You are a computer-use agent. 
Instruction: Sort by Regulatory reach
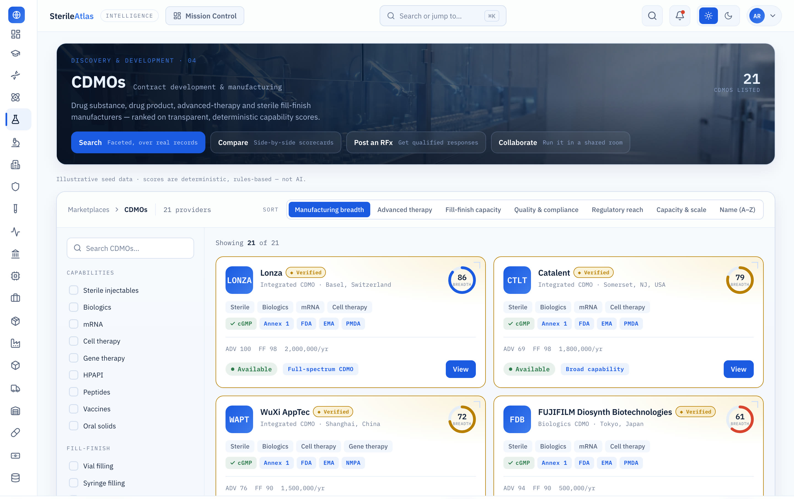[x=617, y=210]
